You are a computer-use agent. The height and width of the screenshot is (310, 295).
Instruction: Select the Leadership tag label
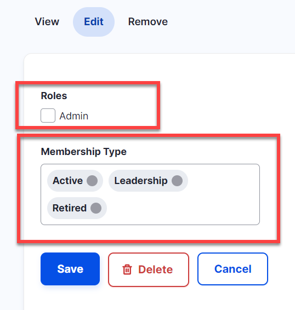(x=141, y=181)
